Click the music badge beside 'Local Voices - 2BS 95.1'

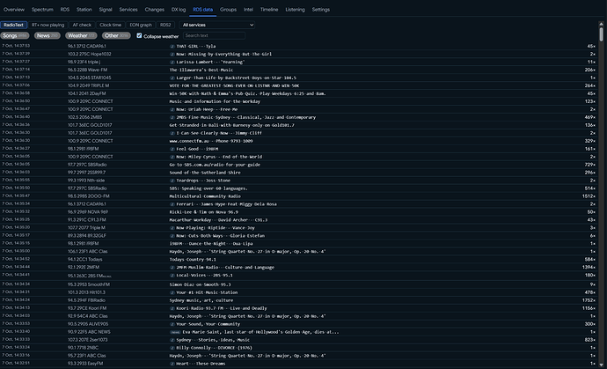click(x=172, y=276)
